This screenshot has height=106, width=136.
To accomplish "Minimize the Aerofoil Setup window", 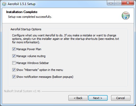I will [111, 3].
